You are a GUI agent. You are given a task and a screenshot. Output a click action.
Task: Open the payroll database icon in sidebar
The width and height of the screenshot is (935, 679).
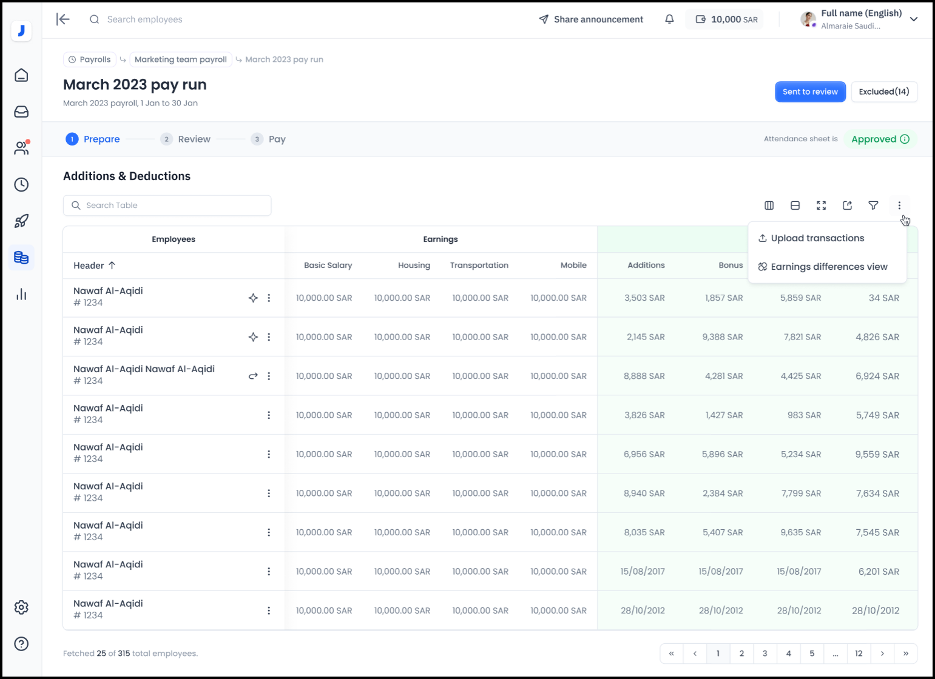click(21, 258)
